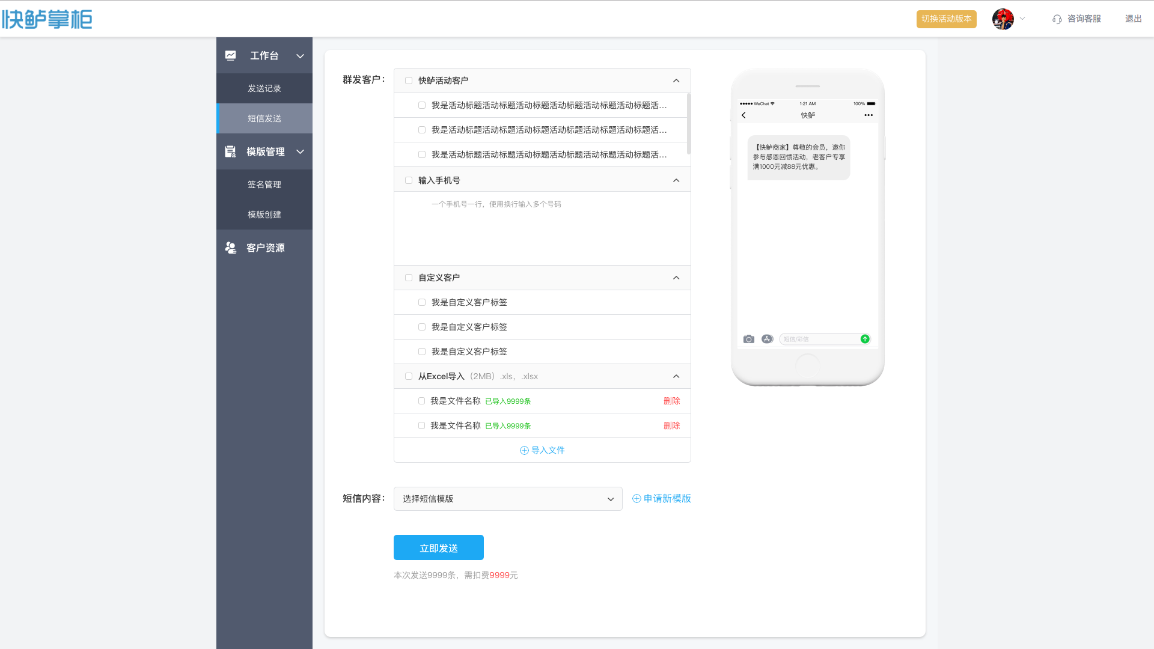This screenshot has width=1154, height=649.
Task: Go to 签名管理 in sidebar
Action: 264,184
